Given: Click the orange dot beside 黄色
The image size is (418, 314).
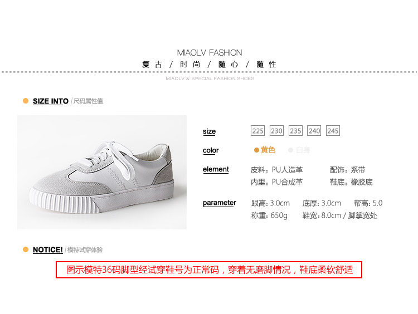Looking at the screenshot, I should click(x=256, y=150).
